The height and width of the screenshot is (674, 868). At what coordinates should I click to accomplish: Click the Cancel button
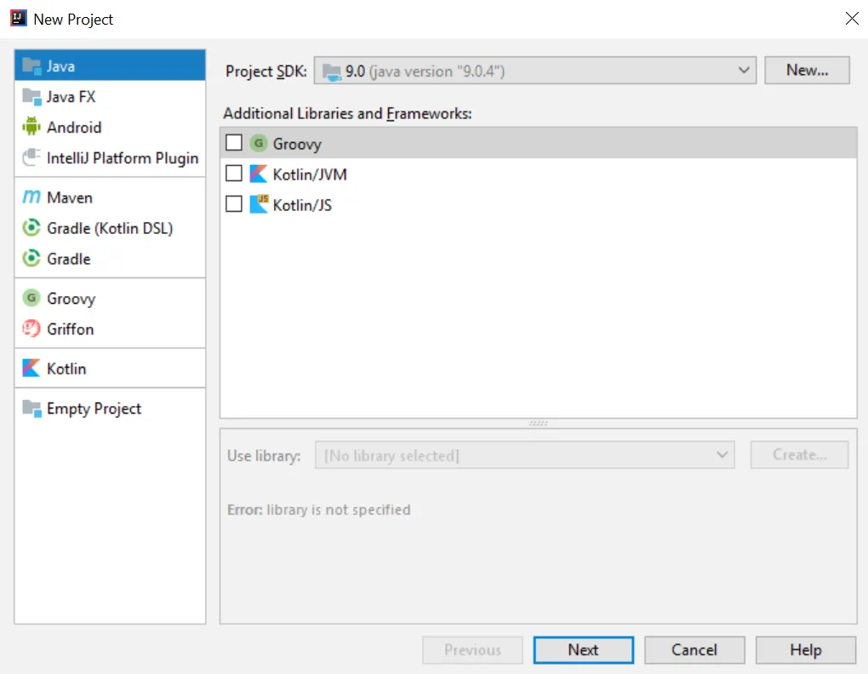pos(694,649)
